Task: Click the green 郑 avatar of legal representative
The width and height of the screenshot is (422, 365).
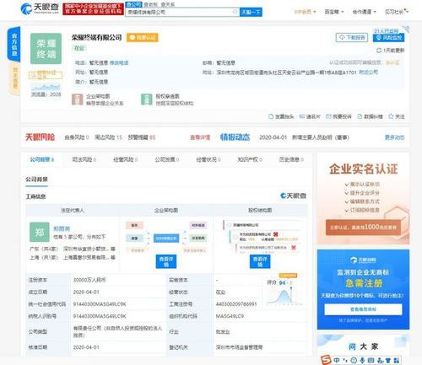Action: pyautogui.click(x=40, y=232)
